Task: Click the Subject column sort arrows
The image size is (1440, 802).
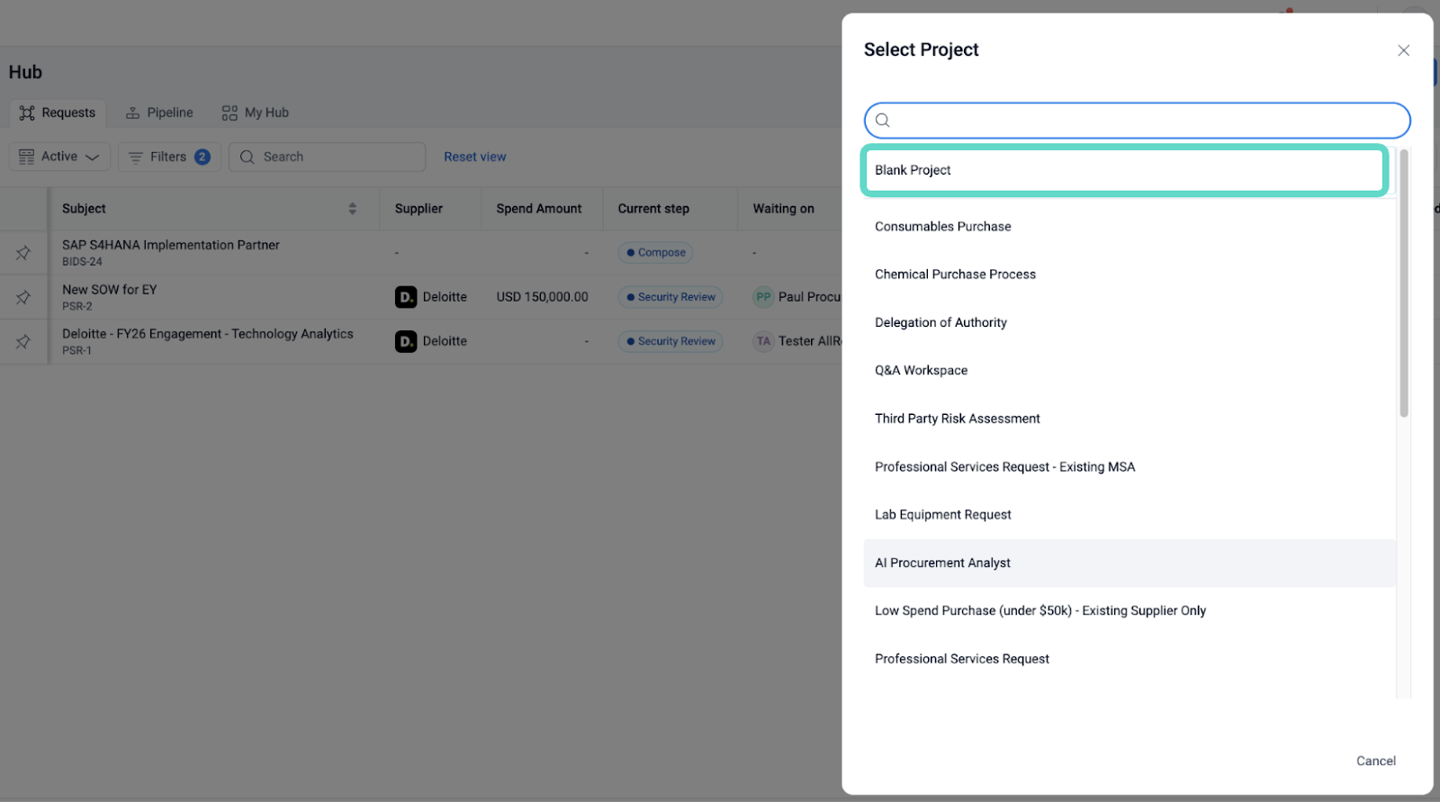Action: click(x=352, y=209)
